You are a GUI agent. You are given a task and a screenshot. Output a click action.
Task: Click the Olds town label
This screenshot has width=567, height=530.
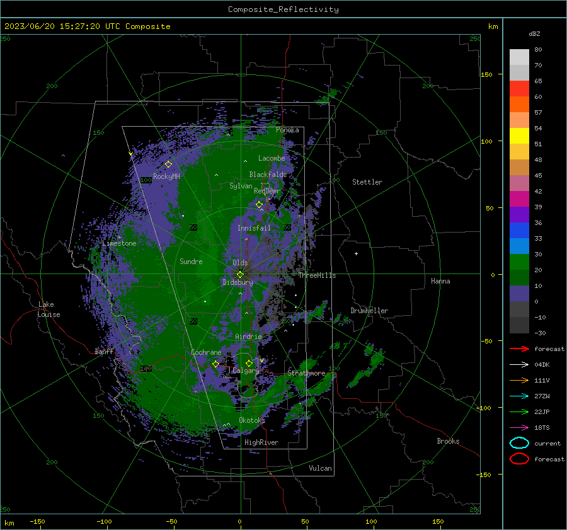[240, 263]
